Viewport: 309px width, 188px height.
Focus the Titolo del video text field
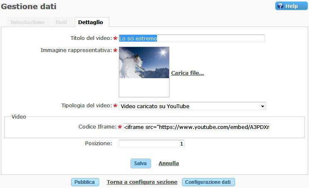click(x=191, y=38)
